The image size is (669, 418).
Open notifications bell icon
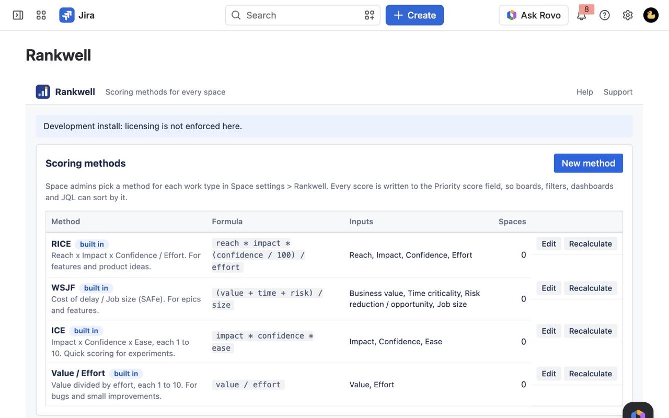pyautogui.click(x=581, y=15)
